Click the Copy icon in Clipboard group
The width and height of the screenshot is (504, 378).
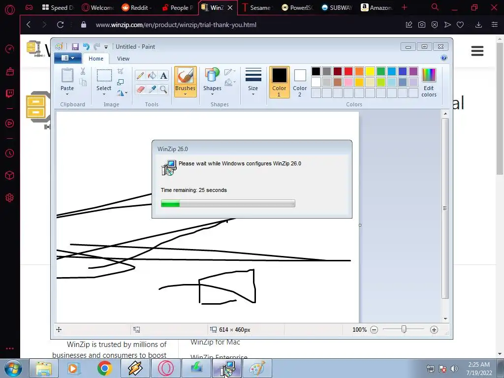click(83, 82)
